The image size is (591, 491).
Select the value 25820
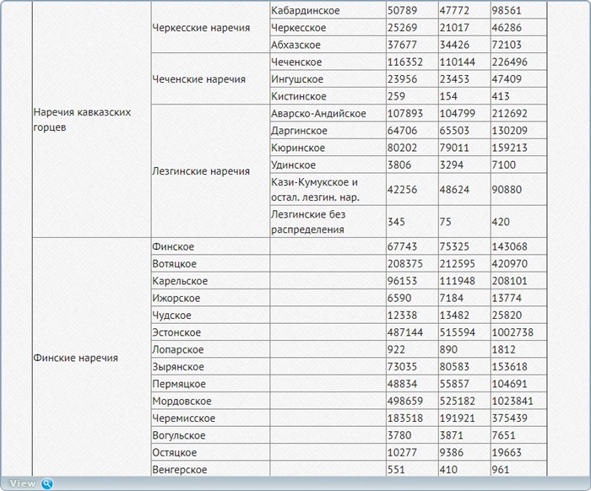pos(507,316)
